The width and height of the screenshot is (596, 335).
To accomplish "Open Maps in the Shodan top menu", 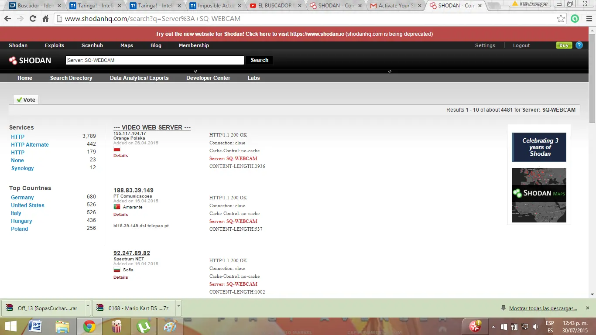I will click(x=127, y=45).
